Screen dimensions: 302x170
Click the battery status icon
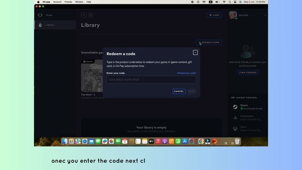click(x=217, y=2)
